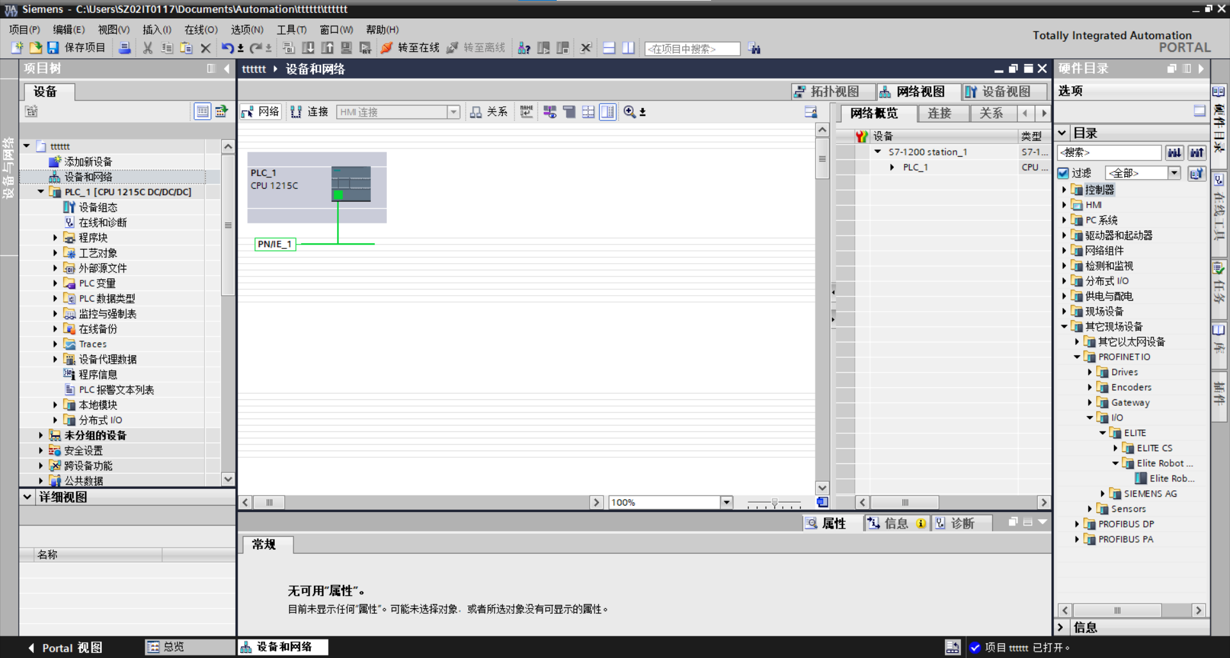Click the Go online (转至在线) icon

click(387, 48)
